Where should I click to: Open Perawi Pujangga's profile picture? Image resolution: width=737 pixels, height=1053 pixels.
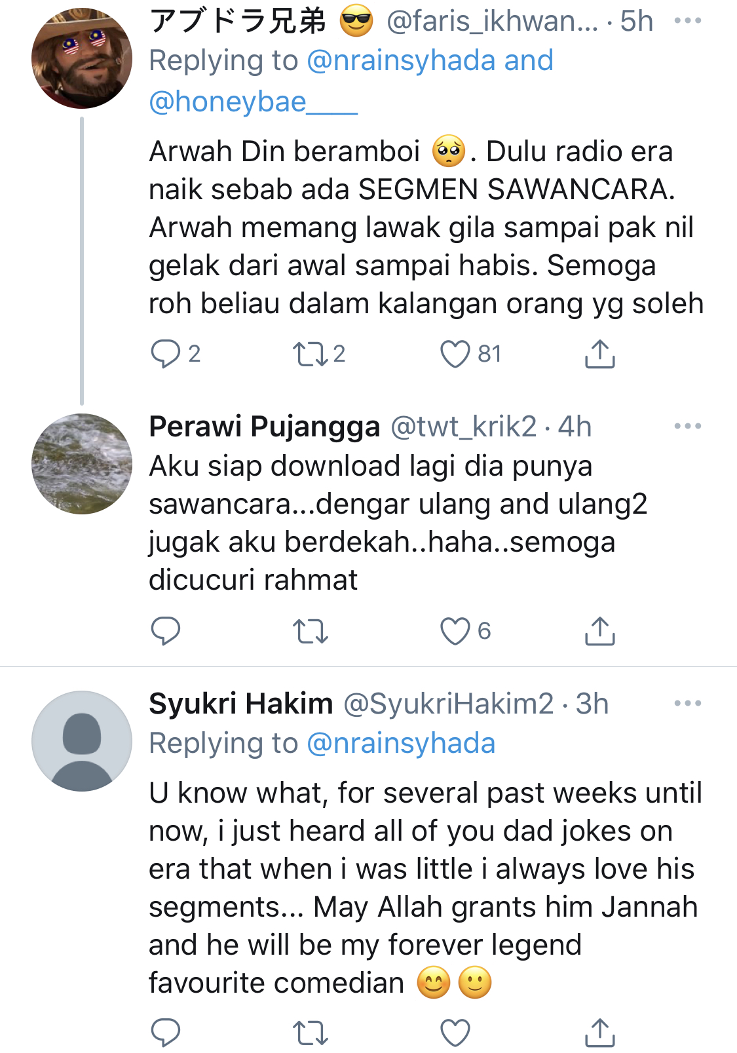click(82, 464)
